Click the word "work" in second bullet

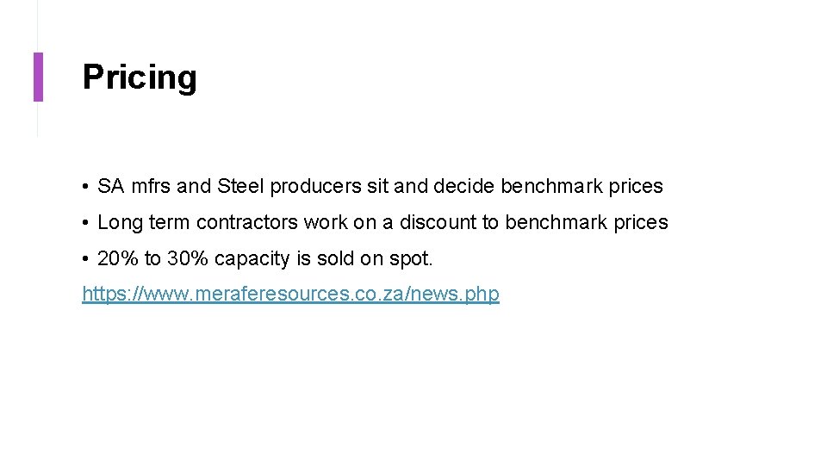point(326,222)
